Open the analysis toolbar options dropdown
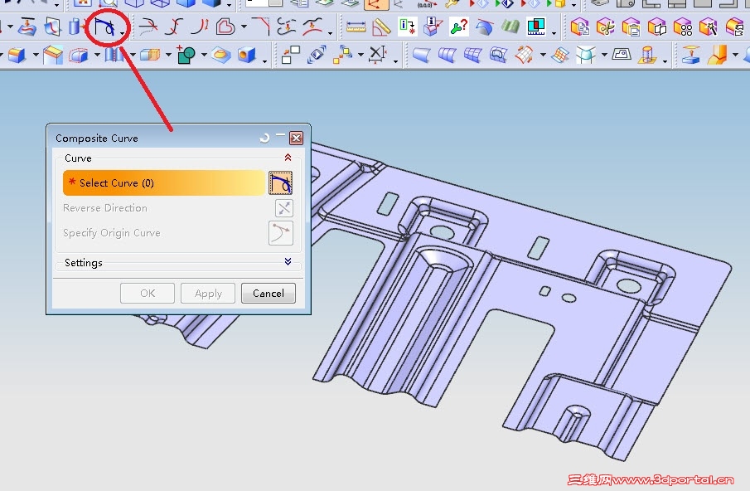Image resolution: width=750 pixels, height=491 pixels. pyautogui.click(x=554, y=32)
